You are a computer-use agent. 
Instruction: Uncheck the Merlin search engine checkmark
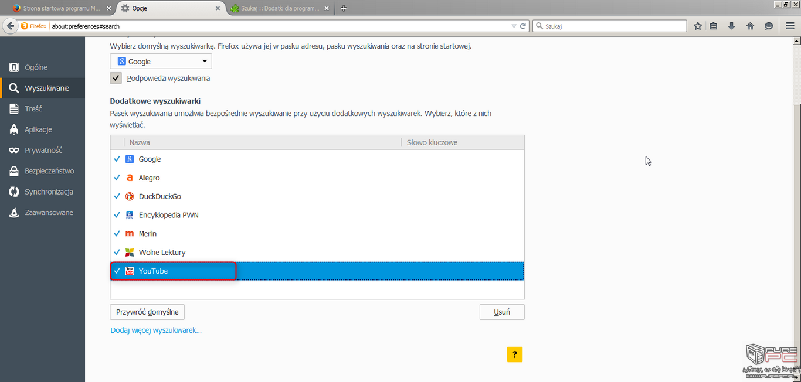pos(117,234)
